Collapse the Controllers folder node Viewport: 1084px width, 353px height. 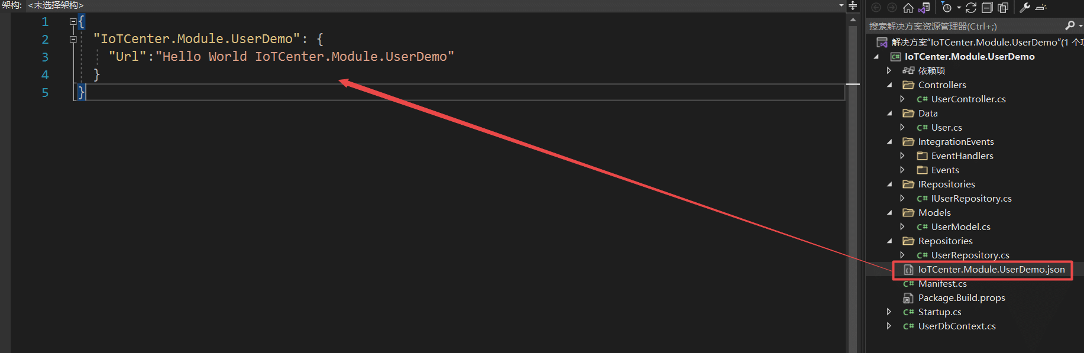(x=889, y=85)
